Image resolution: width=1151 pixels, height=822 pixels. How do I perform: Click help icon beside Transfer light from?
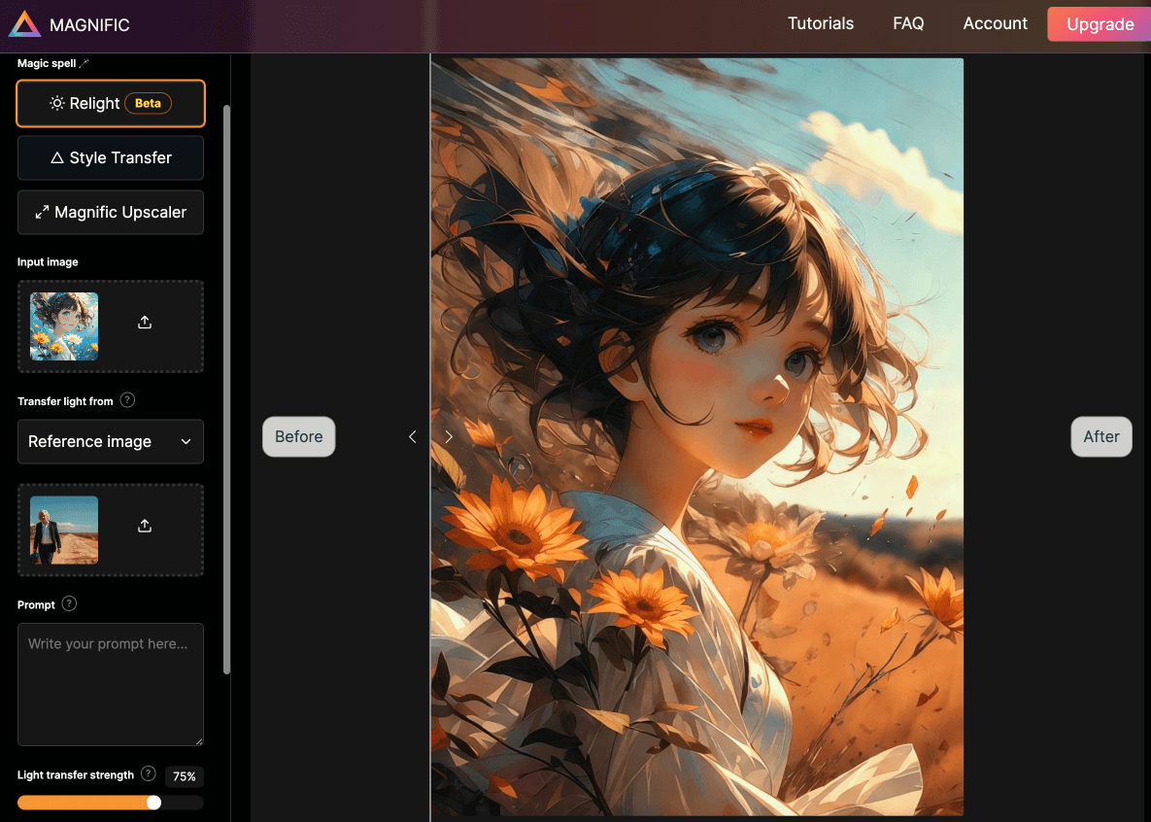[127, 400]
